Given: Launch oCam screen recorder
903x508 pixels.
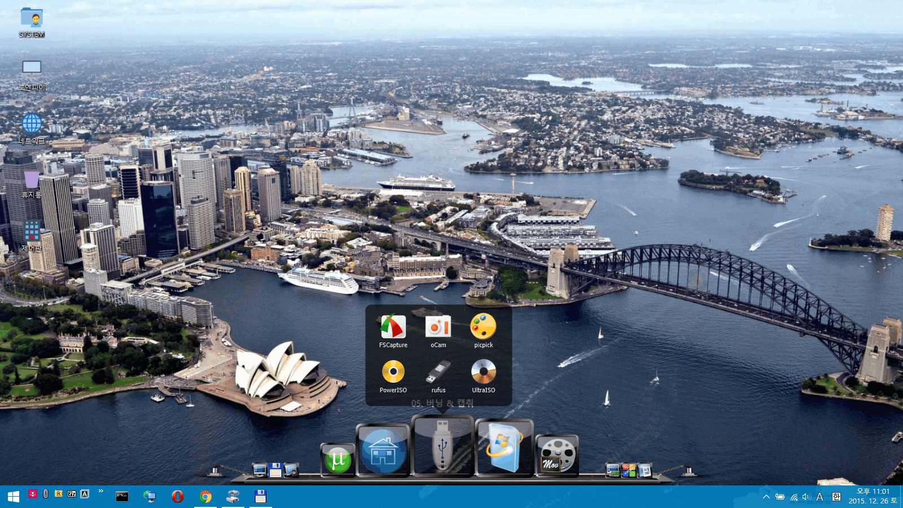Looking at the screenshot, I should 439,331.
